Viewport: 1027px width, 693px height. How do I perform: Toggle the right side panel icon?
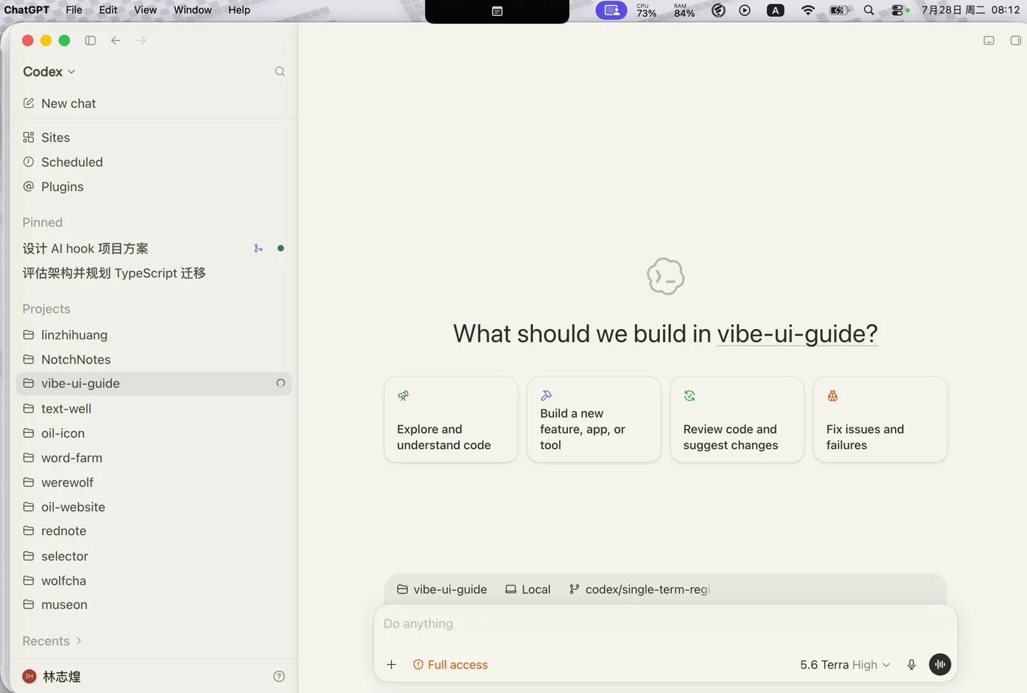point(1015,40)
